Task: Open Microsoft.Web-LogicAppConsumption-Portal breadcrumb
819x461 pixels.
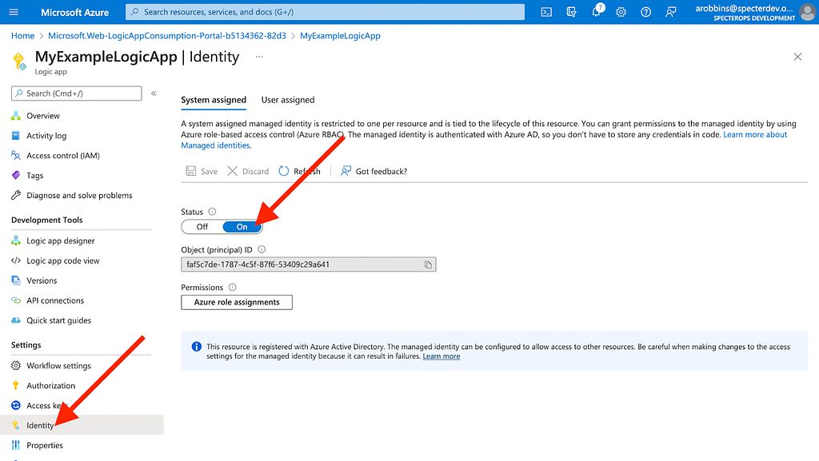Action: pos(167,36)
